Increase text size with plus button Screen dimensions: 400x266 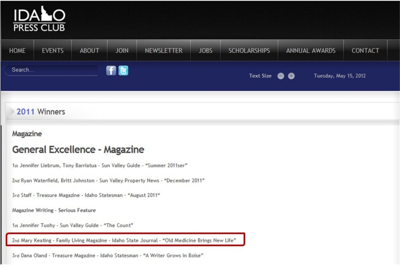pos(291,76)
